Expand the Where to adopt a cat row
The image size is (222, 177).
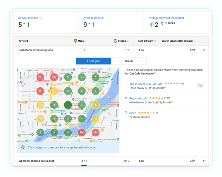click(204, 161)
